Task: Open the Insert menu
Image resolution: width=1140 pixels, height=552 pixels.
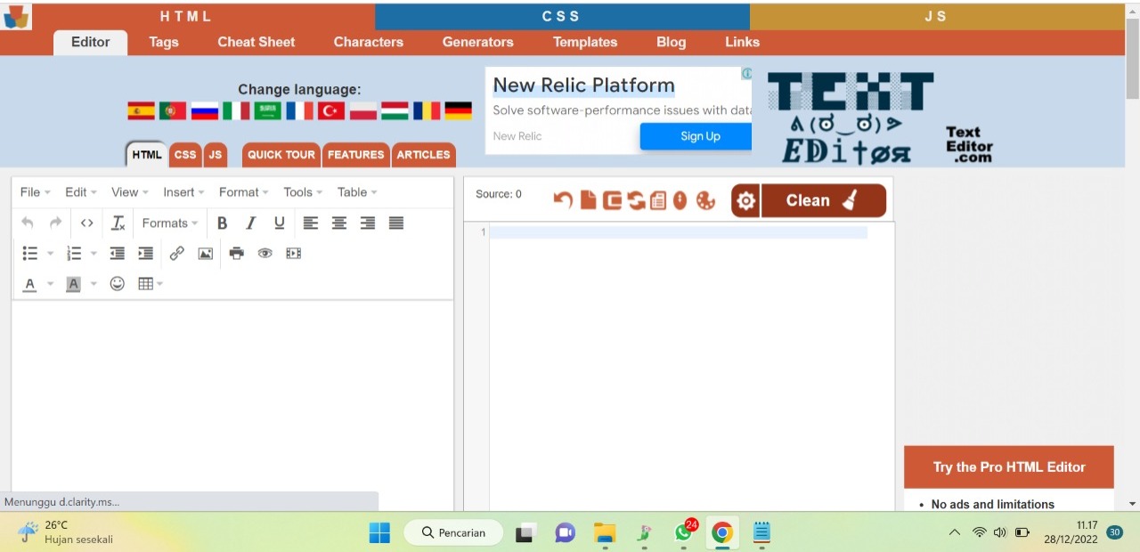Action: pos(183,192)
